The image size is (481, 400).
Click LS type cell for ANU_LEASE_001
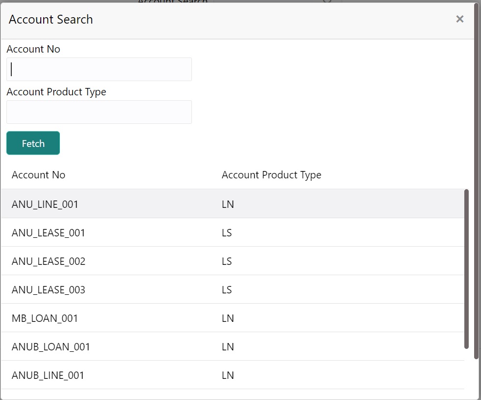point(227,232)
